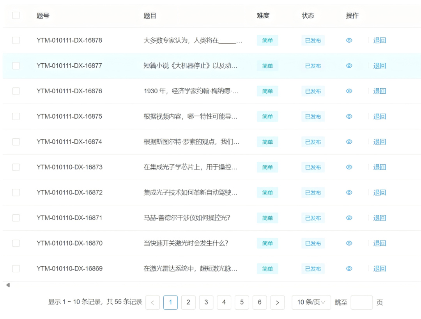This screenshot has width=421, height=319.
Task: Click 退回 for question YTM-010110-DX-16872
Action: tap(379, 192)
